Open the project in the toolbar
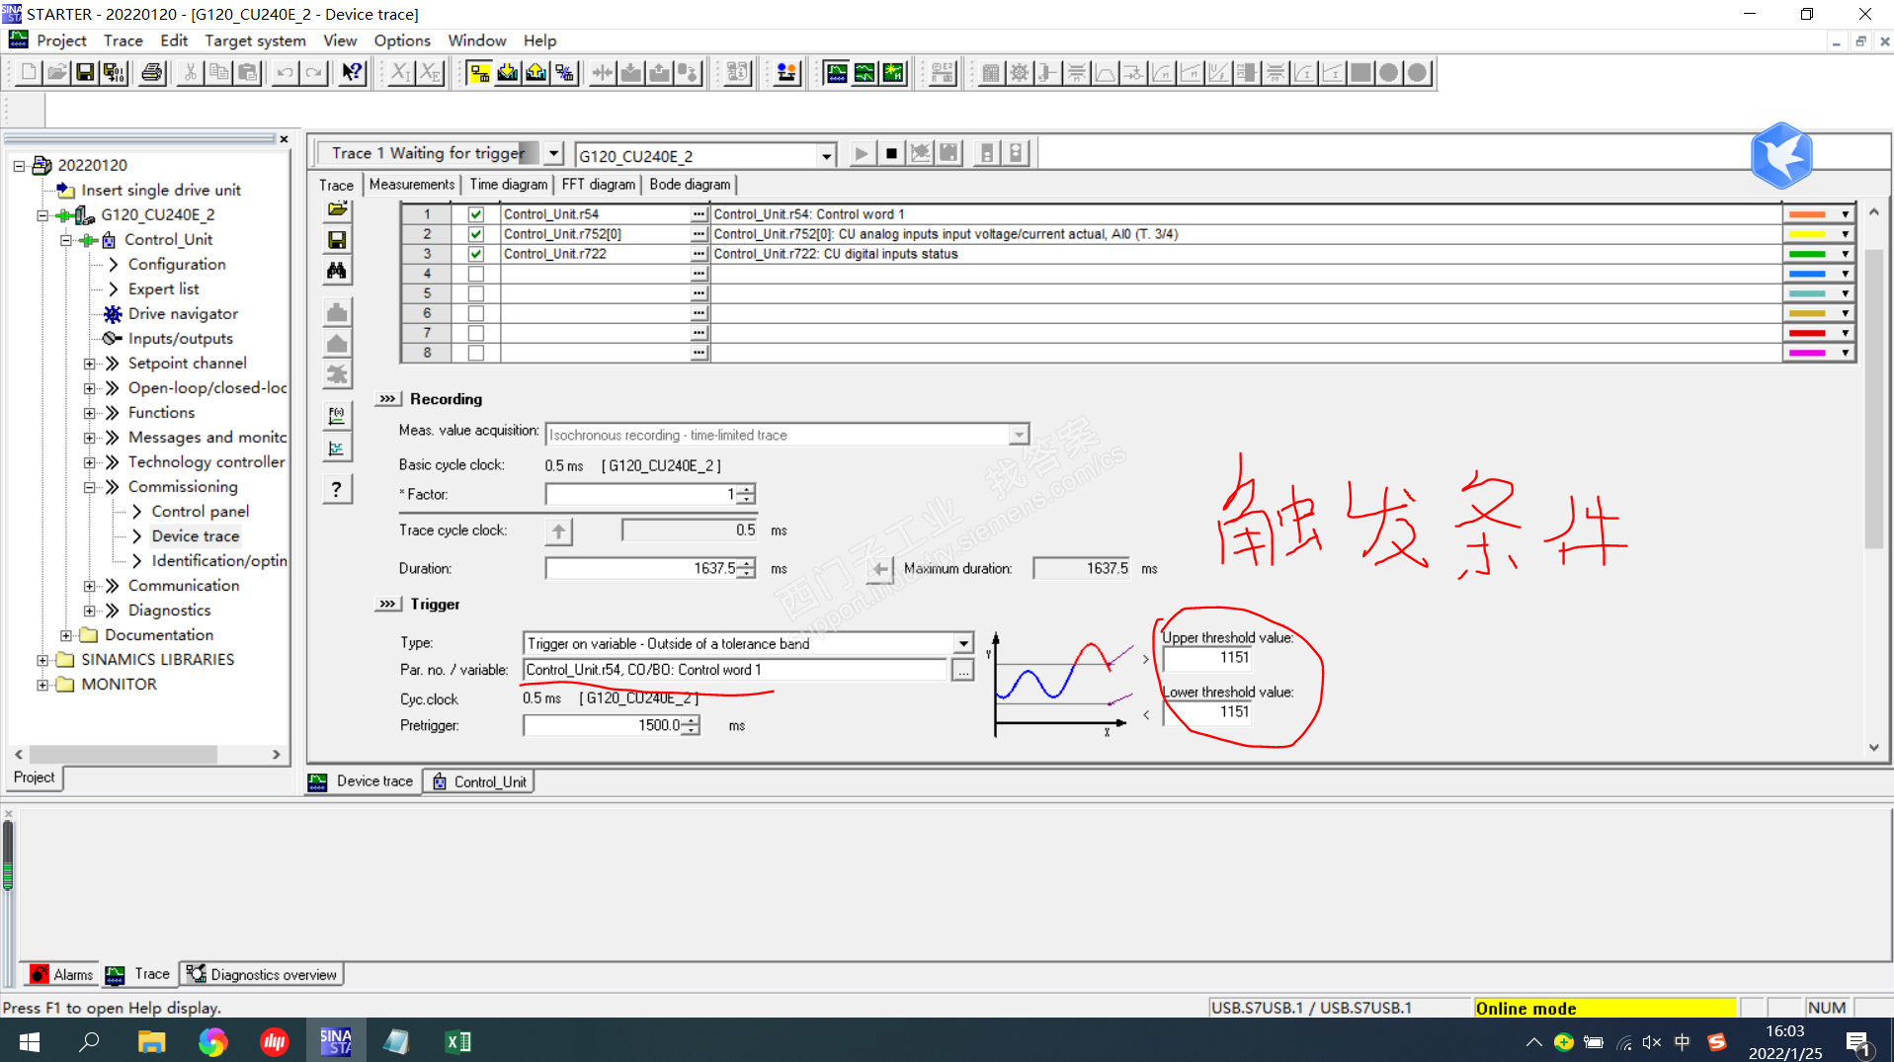Viewport: 1894px width, 1062px height. click(57, 73)
